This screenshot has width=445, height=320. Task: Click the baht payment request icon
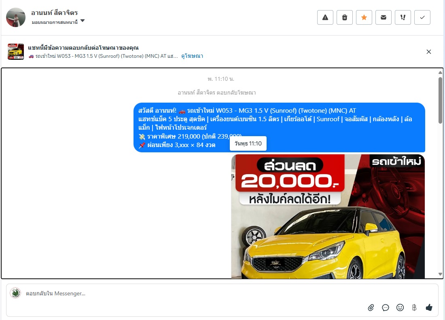(x=414, y=307)
